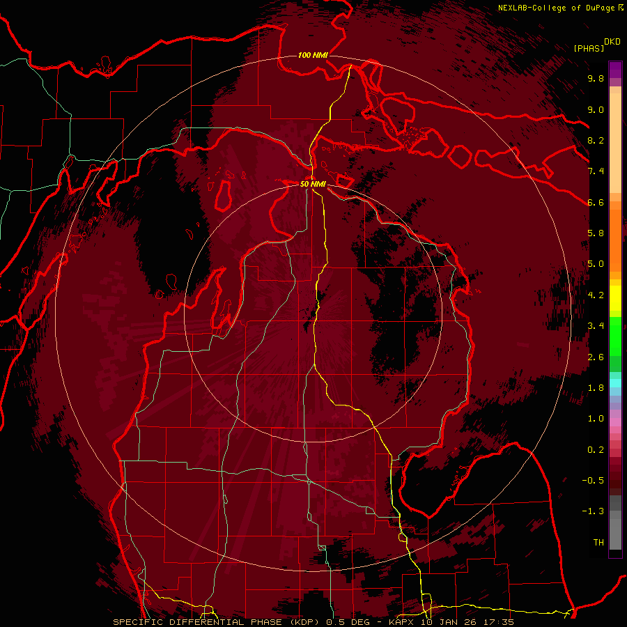Select the purple top segment of the color bar

(615, 70)
